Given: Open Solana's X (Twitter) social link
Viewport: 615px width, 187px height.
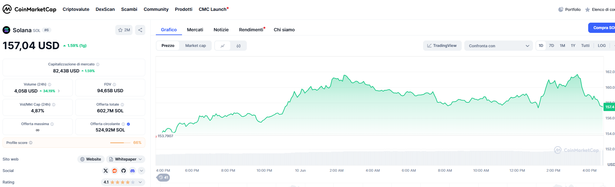Looking at the screenshot, I should [106, 171].
